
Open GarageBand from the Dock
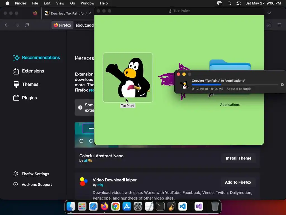tap(171, 206)
